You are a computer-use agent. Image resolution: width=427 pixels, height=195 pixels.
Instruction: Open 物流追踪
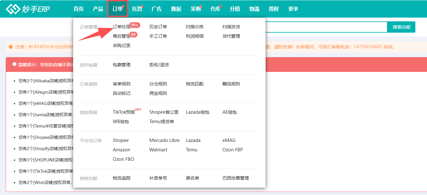[122, 178]
